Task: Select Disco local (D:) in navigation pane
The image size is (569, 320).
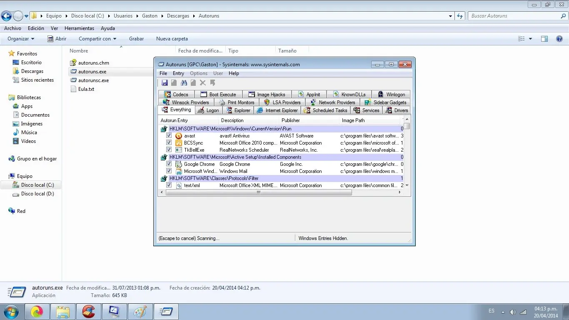Action: [37, 194]
